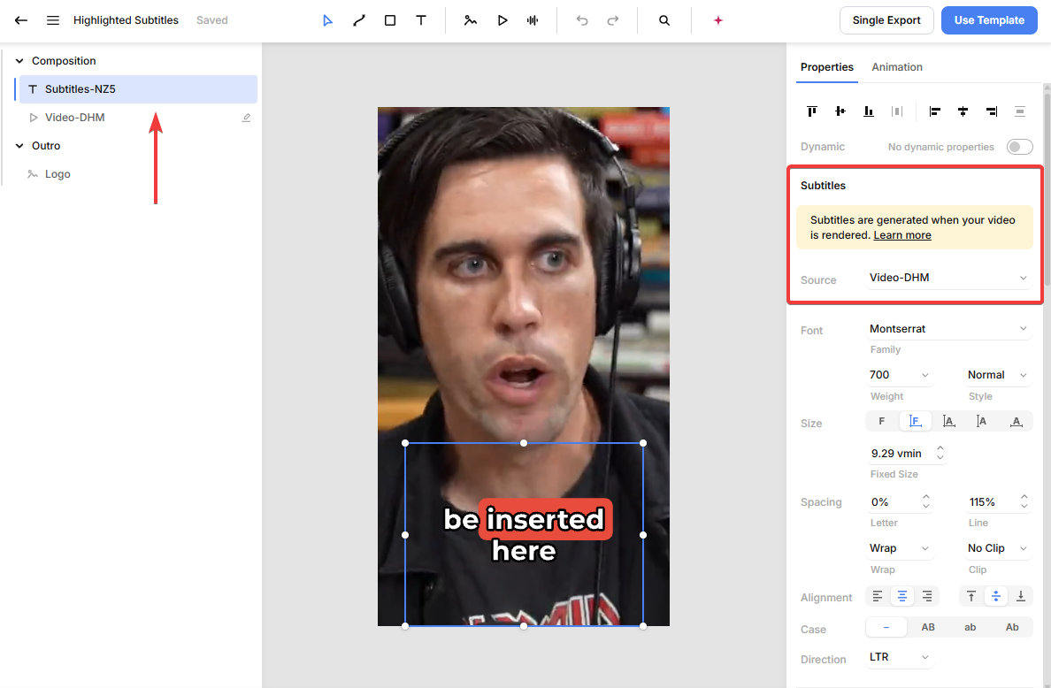
Task: Open the Source dropdown showing Video-DHM
Action: click(948, 278)
